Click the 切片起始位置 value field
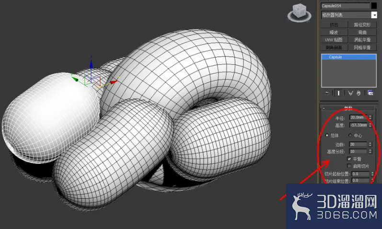The height and width of the screenshot is (229, 382). coord(360,174)
